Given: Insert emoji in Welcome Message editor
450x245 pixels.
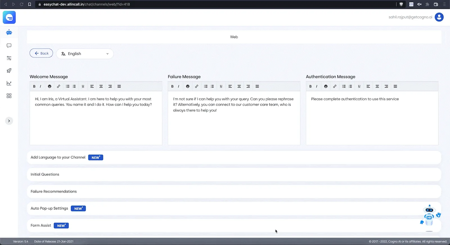Looking at the screenshot, I should pos(49,86).
